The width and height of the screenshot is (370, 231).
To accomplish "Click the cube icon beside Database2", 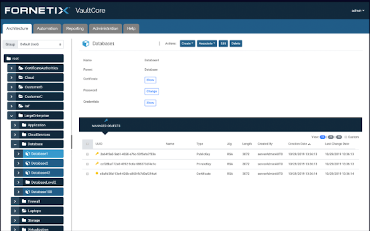I will 28,163.
